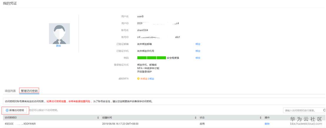This screenshot has height=128, width=326.
Task: Sort table by 创建时间 column arrows
Action: click(x=196, y=118)
